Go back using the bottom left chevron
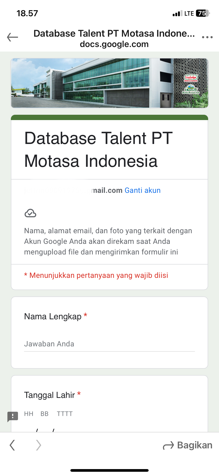Screen dimensions: 219x476 coord(12,445)
